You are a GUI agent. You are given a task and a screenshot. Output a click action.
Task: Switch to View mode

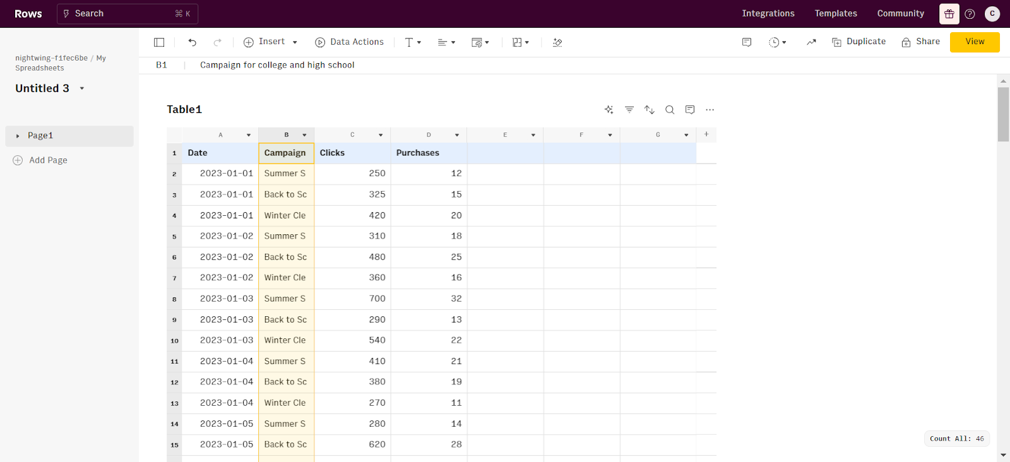tap(975, 42)
